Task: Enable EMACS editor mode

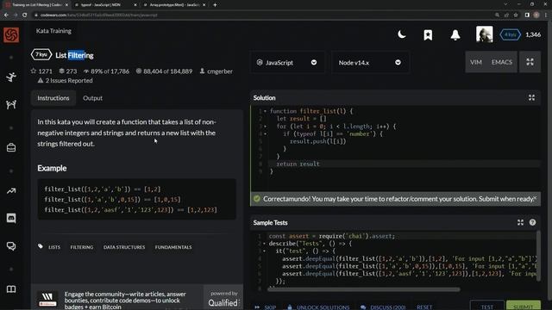Action: click(502, 62)
